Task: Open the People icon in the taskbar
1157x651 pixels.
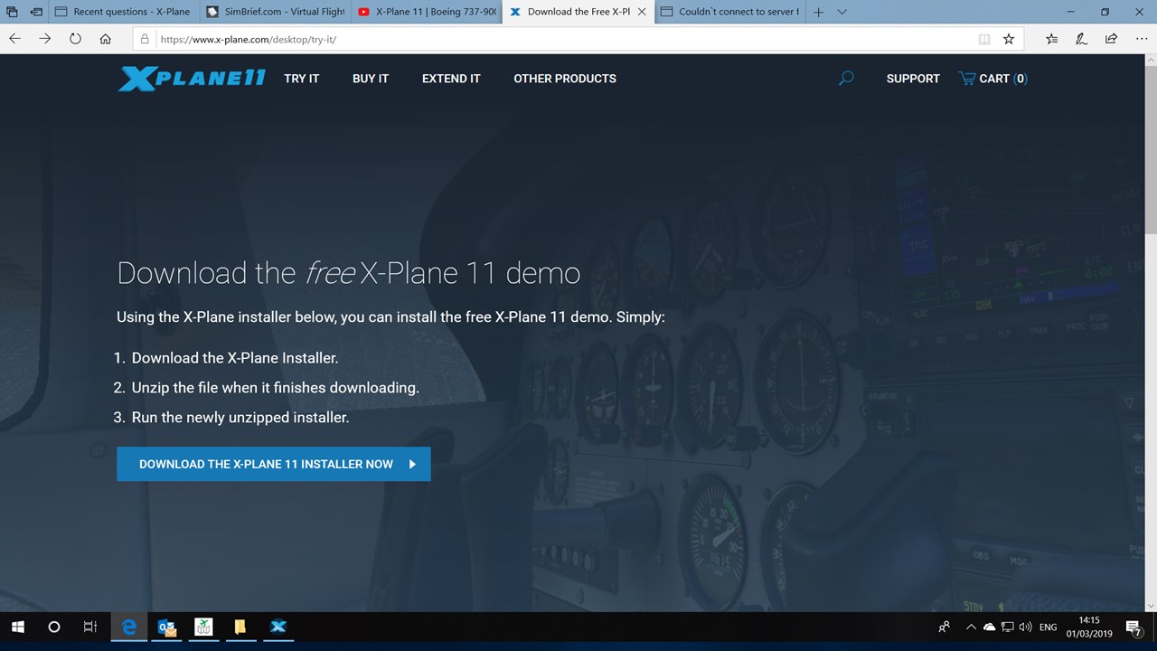Action: tap(945, 627)
